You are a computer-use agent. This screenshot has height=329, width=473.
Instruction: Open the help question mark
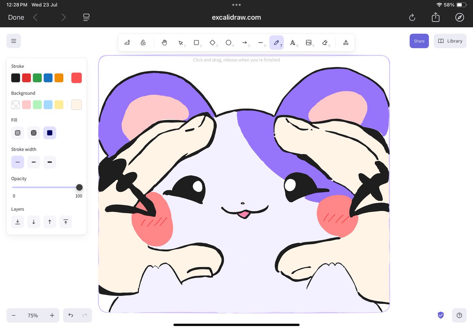[x=459, y=315]
